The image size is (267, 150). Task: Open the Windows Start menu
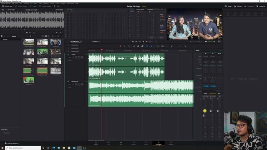[x=3, y=148]
